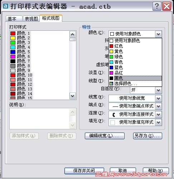The height and width of the screenshot is (179, 174).
Task: Click the 另存为 save as button
Action: point(148,136)
